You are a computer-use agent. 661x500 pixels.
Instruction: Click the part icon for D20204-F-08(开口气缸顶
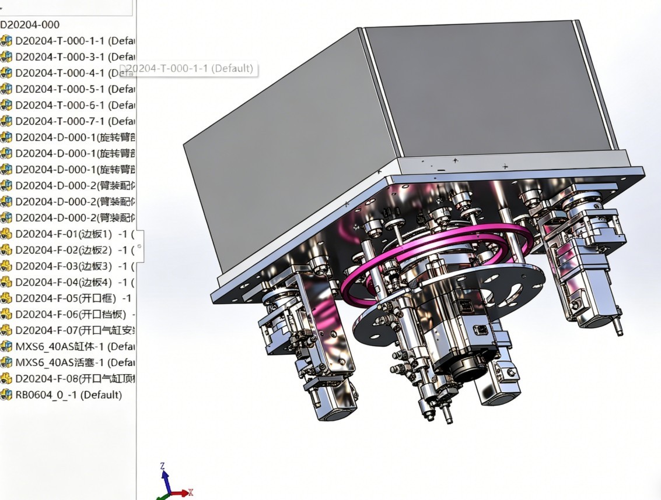pyautogui.click(x=6, y=379)
